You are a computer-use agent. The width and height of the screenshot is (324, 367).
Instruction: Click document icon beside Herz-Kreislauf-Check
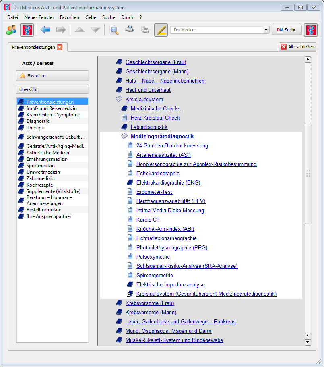tap(124, 118)
